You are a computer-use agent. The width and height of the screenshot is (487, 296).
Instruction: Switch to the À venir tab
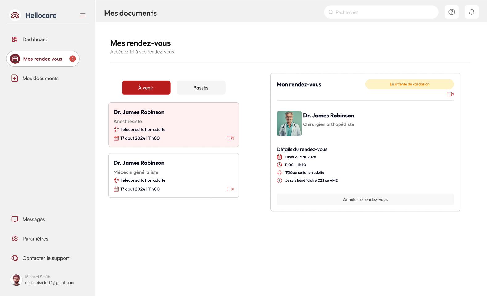point(146,88)
